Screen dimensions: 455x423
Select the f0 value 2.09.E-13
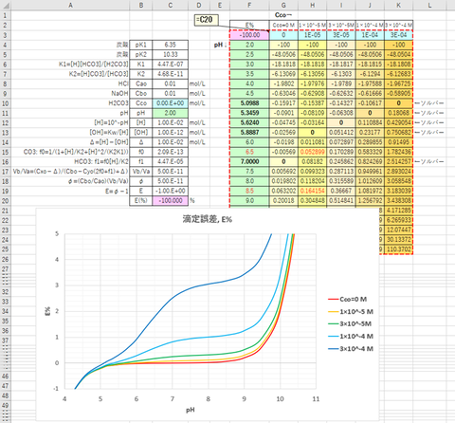(170, 152)
